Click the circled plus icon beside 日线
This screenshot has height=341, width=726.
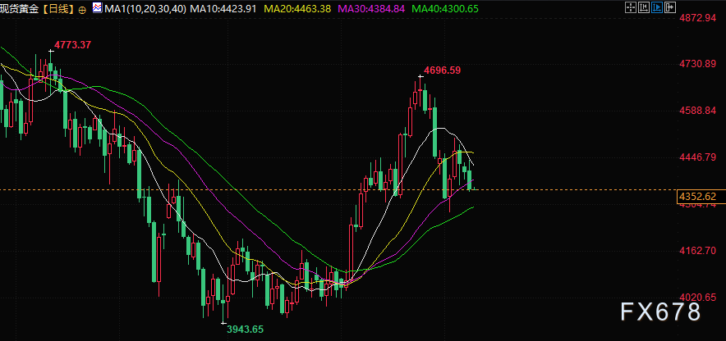click(82, 9)
